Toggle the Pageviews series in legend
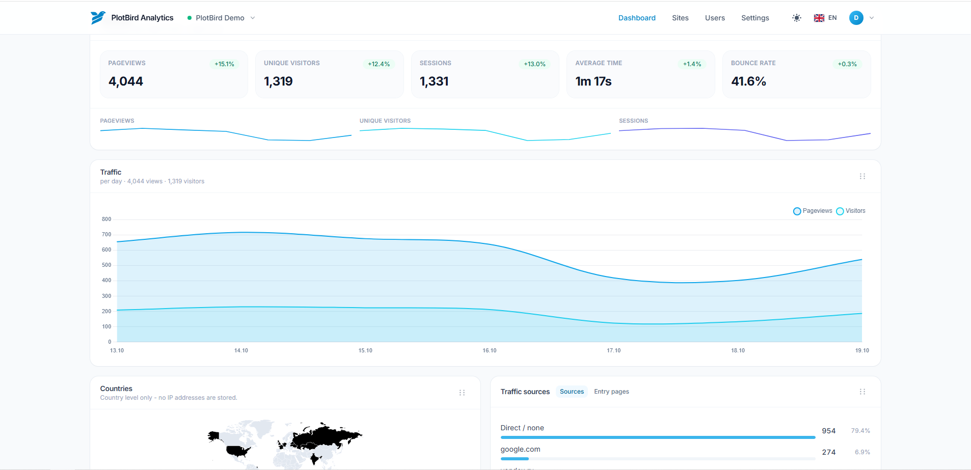This screenshot has height=470, width=971. (813, 211)
